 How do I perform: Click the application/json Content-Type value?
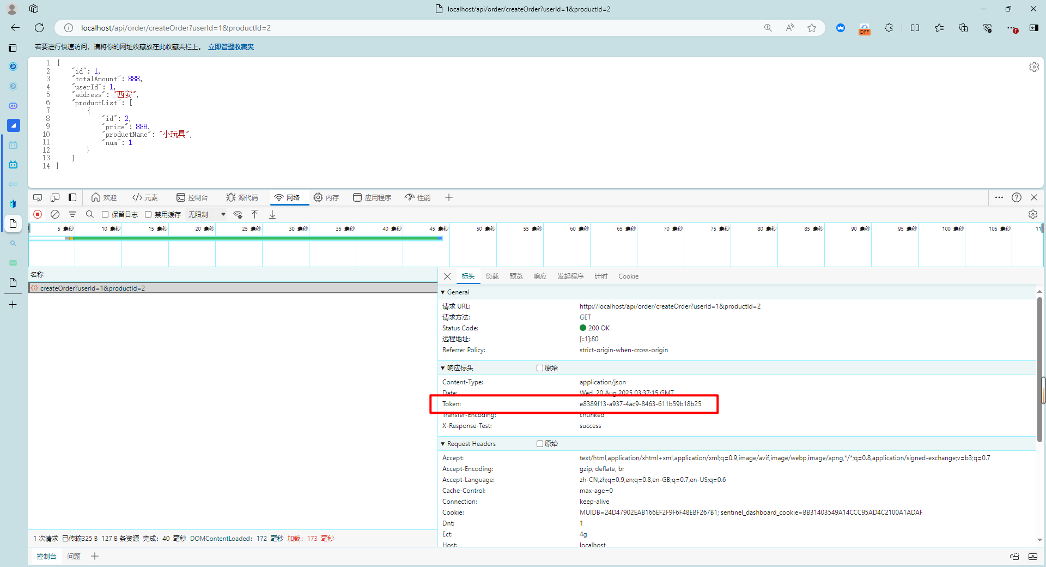click(x=603, y=382)
